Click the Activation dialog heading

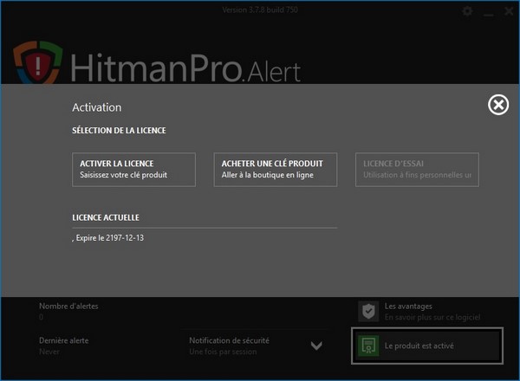[97, 107]
